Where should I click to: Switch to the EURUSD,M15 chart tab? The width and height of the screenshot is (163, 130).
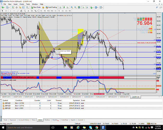pos(124,97)
